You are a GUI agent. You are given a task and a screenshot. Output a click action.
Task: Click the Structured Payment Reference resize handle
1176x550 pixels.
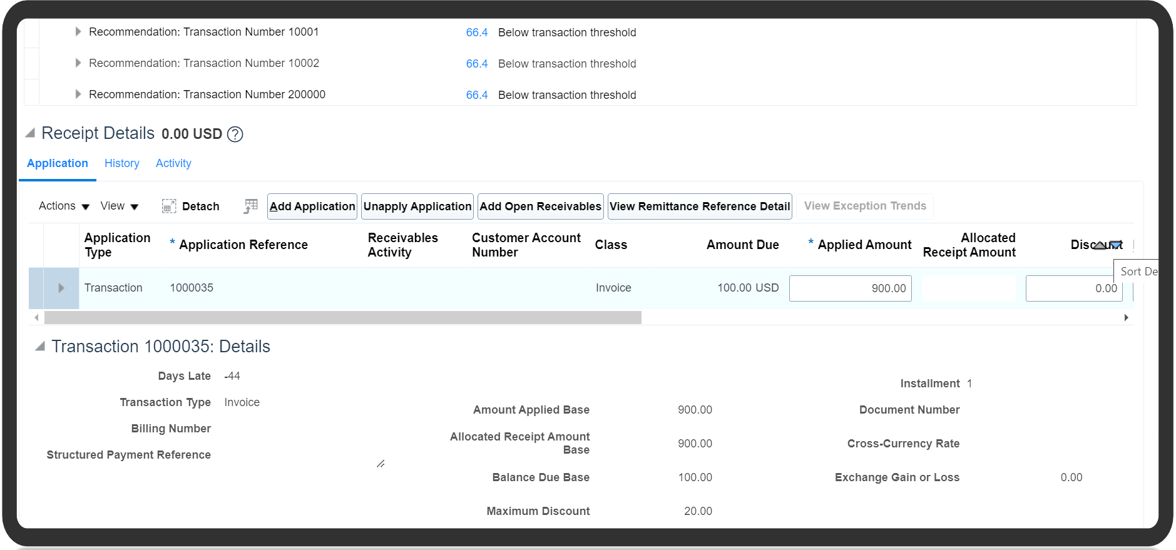point(381,464)
